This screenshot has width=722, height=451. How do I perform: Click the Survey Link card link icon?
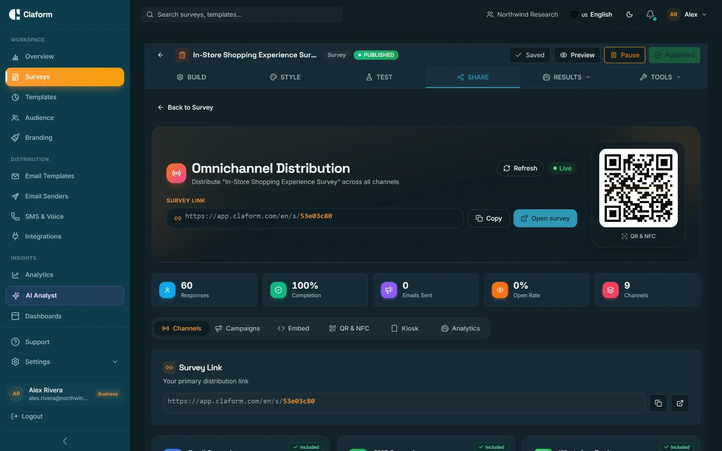[x=169, y=368]
